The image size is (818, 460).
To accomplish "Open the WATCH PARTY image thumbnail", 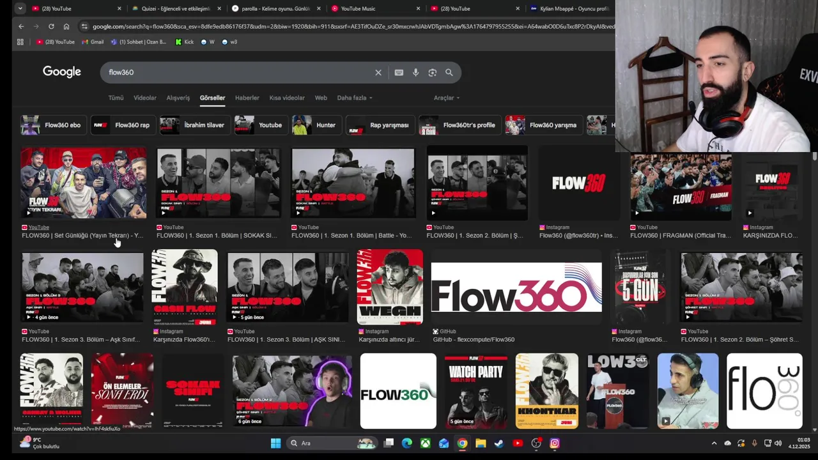I will point(475,391).
